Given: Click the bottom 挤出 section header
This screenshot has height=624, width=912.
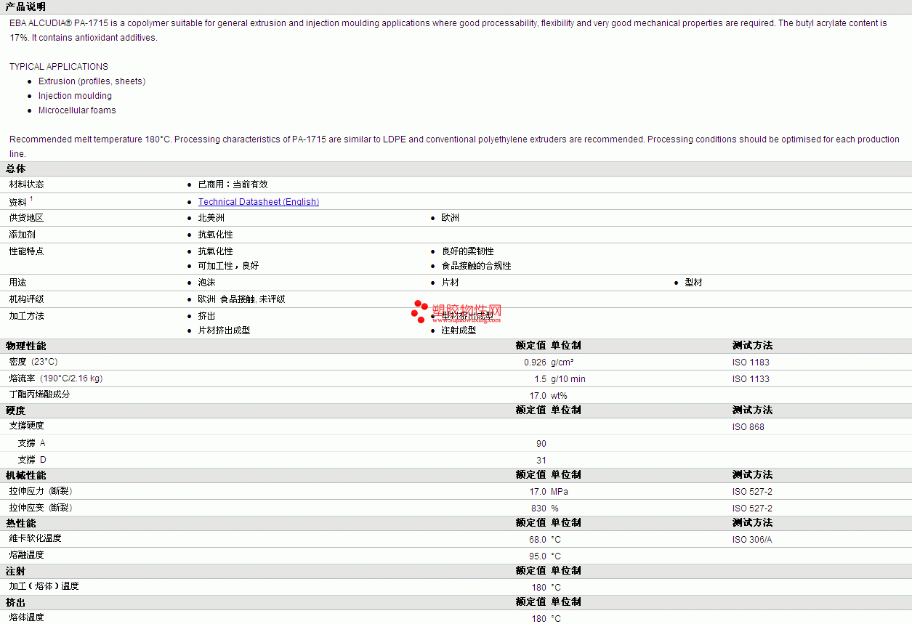Looking at the screenshot, I should coord(16,602).
